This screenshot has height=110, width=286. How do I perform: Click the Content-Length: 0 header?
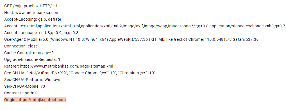point(21,93)
